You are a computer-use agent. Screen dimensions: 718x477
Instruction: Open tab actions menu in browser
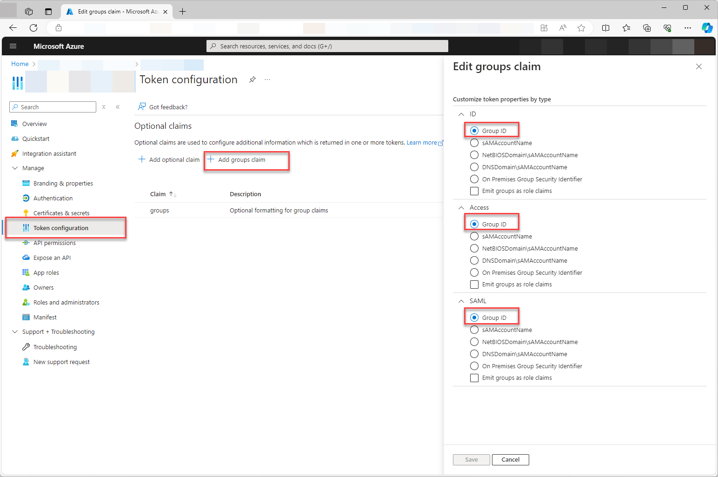[48, 12]
